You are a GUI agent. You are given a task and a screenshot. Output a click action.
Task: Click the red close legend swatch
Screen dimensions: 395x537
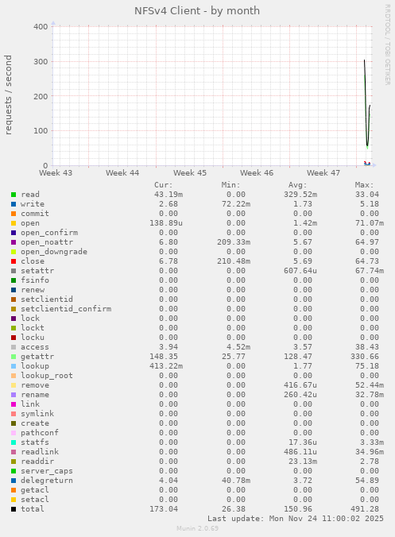[x=14, y=261]
